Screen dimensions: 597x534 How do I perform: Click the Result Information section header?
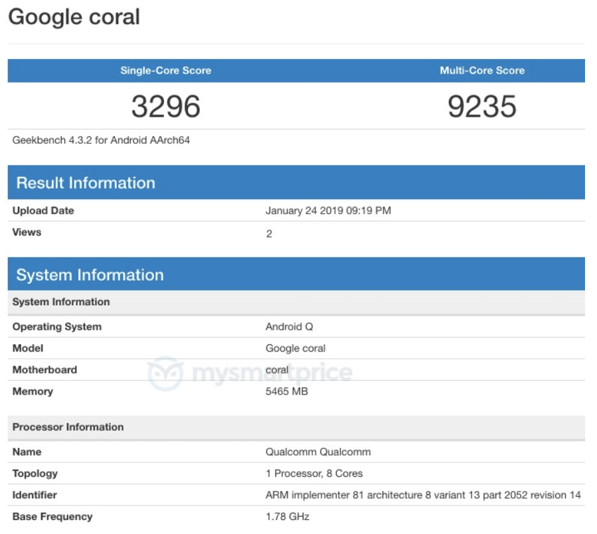(x=86, y=183)
